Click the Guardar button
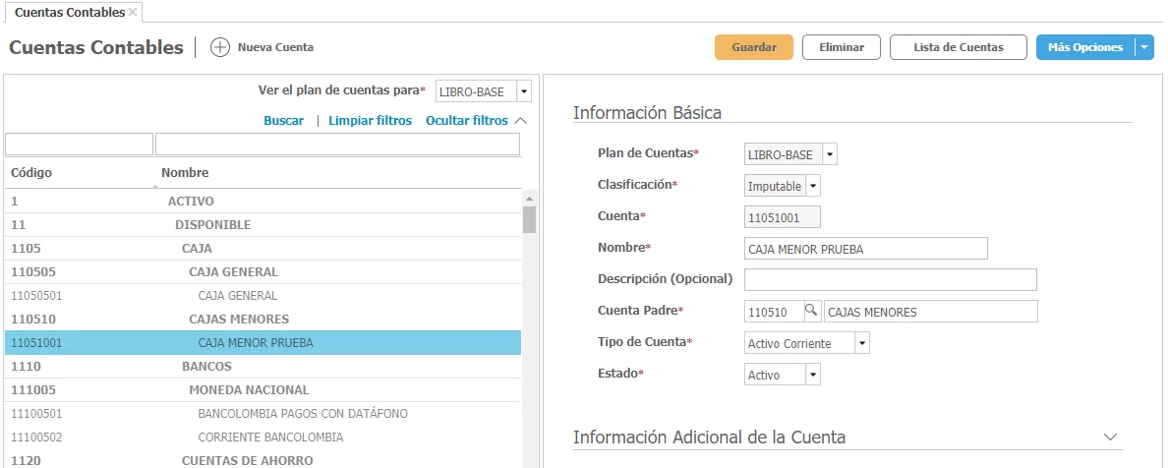The height and width of the screenshot is (468, 1168). pyautogui.click(x=753, y=47)
